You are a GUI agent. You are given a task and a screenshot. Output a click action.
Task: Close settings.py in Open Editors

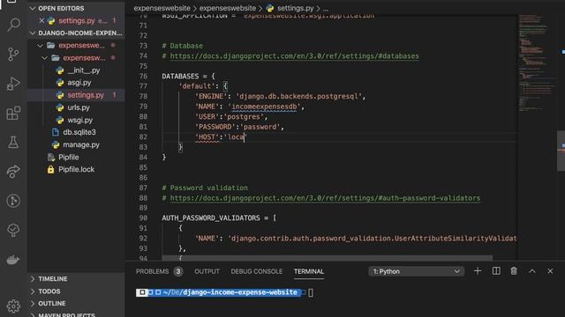click(41, 20)
